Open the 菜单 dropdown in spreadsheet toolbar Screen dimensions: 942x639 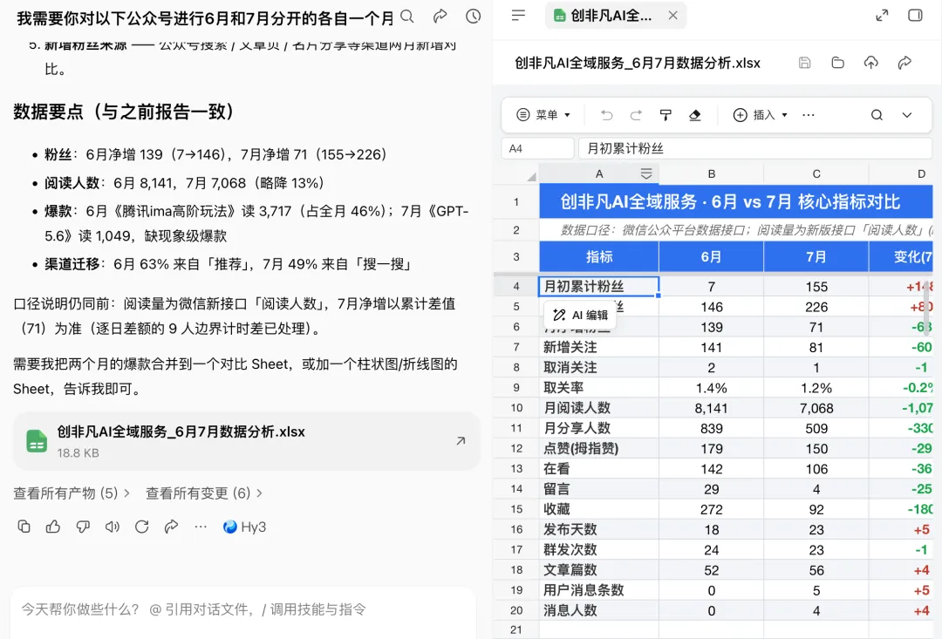pos(543,115)
